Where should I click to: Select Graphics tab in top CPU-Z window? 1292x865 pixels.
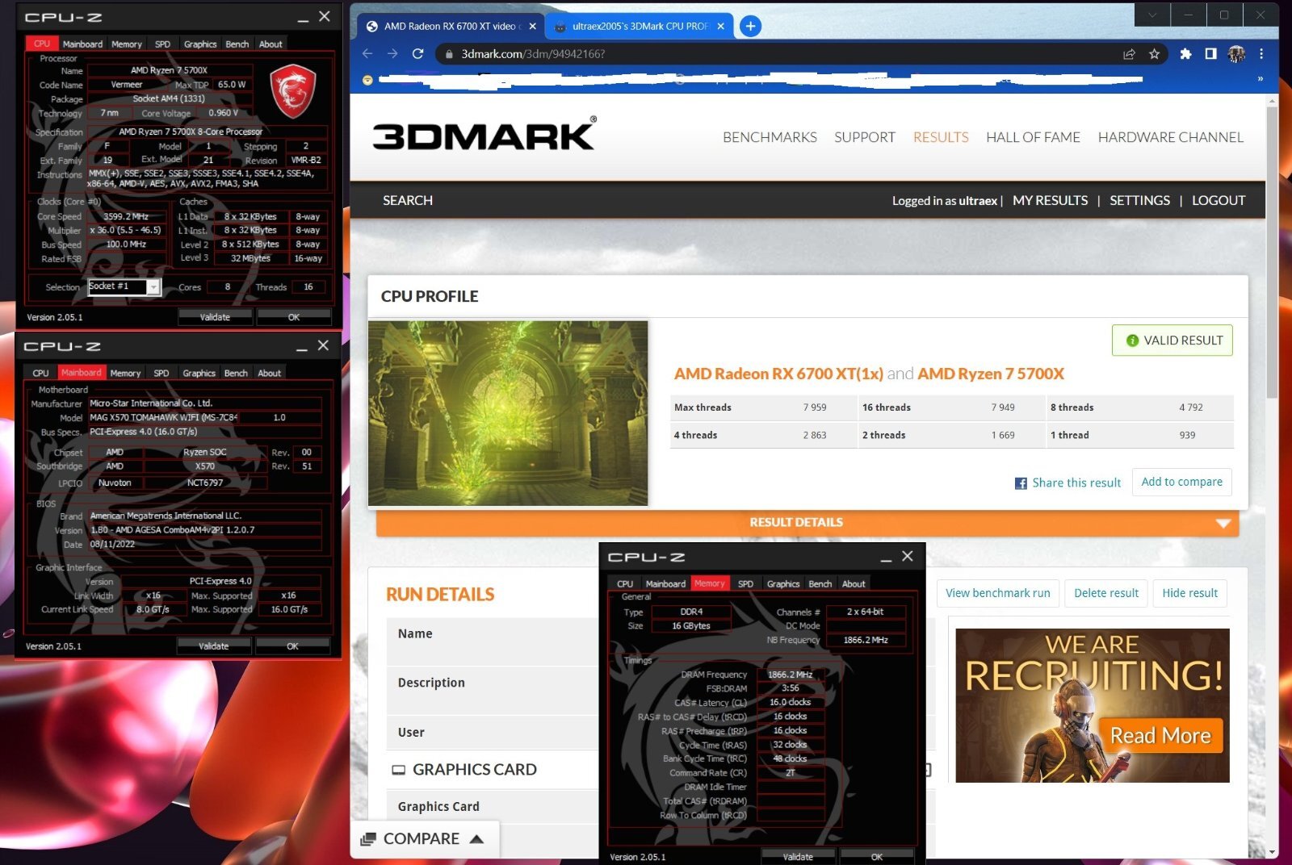(x=200, y=44)
